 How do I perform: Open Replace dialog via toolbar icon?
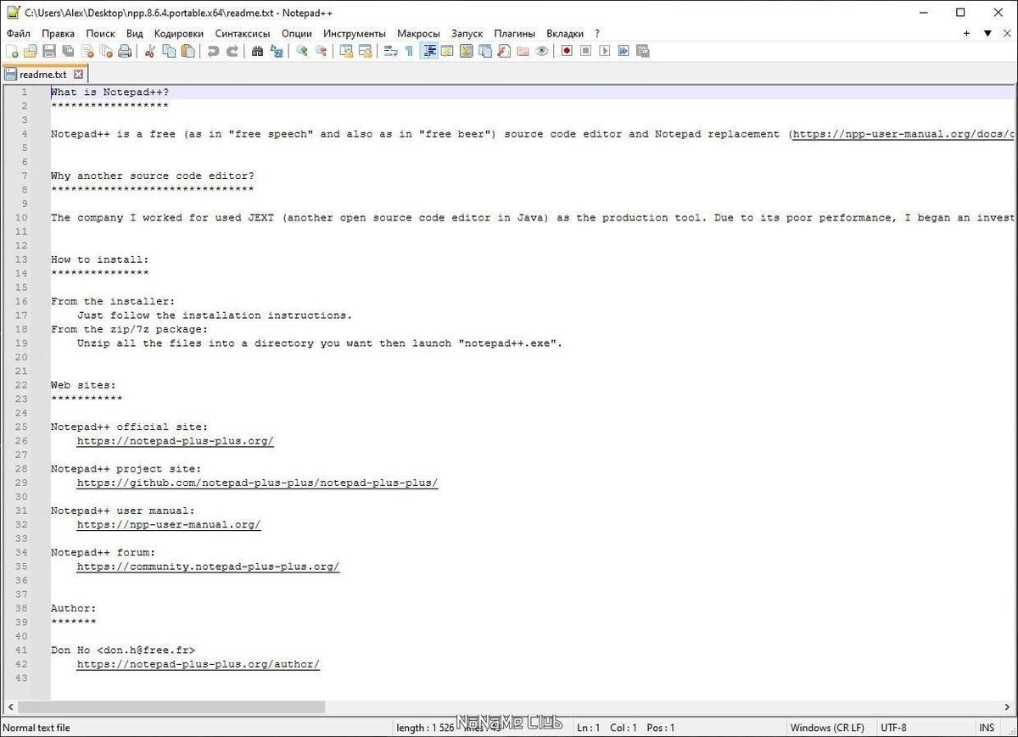pyautogui.click(x=277, y=51)
